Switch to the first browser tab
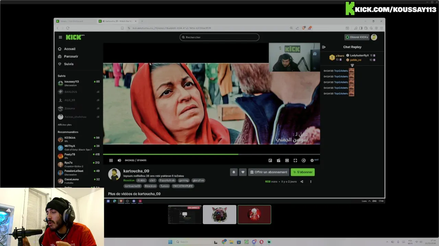This screenshot has height=246, width=439. pos(75,21)
